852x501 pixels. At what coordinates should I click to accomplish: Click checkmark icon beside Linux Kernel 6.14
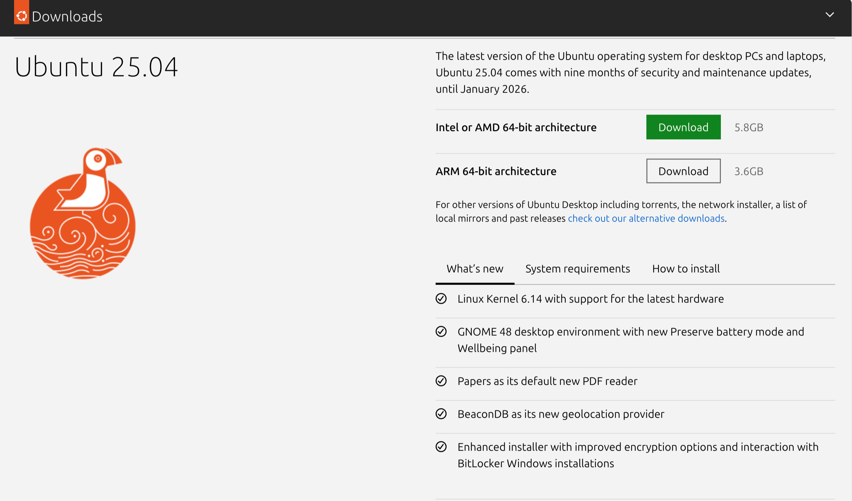(x=441, y=299)
